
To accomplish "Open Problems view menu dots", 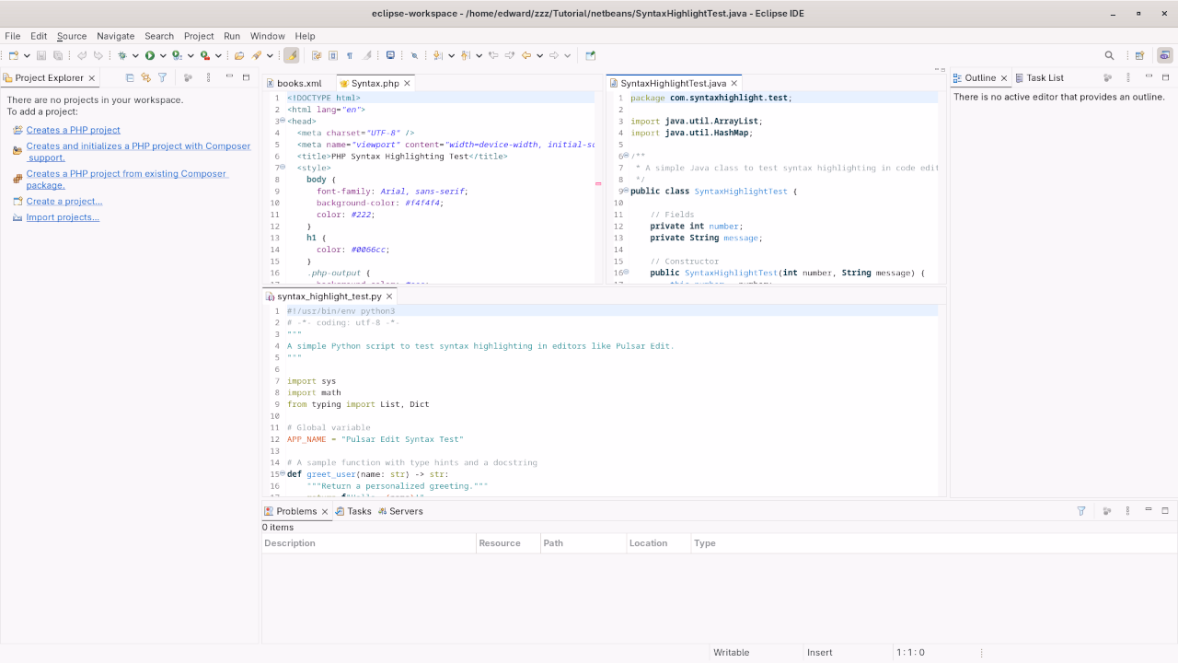I will point(1127,511).
